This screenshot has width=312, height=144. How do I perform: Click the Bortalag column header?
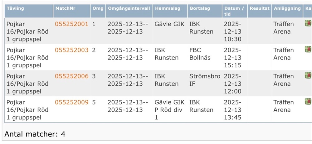(x=200, y=8)
